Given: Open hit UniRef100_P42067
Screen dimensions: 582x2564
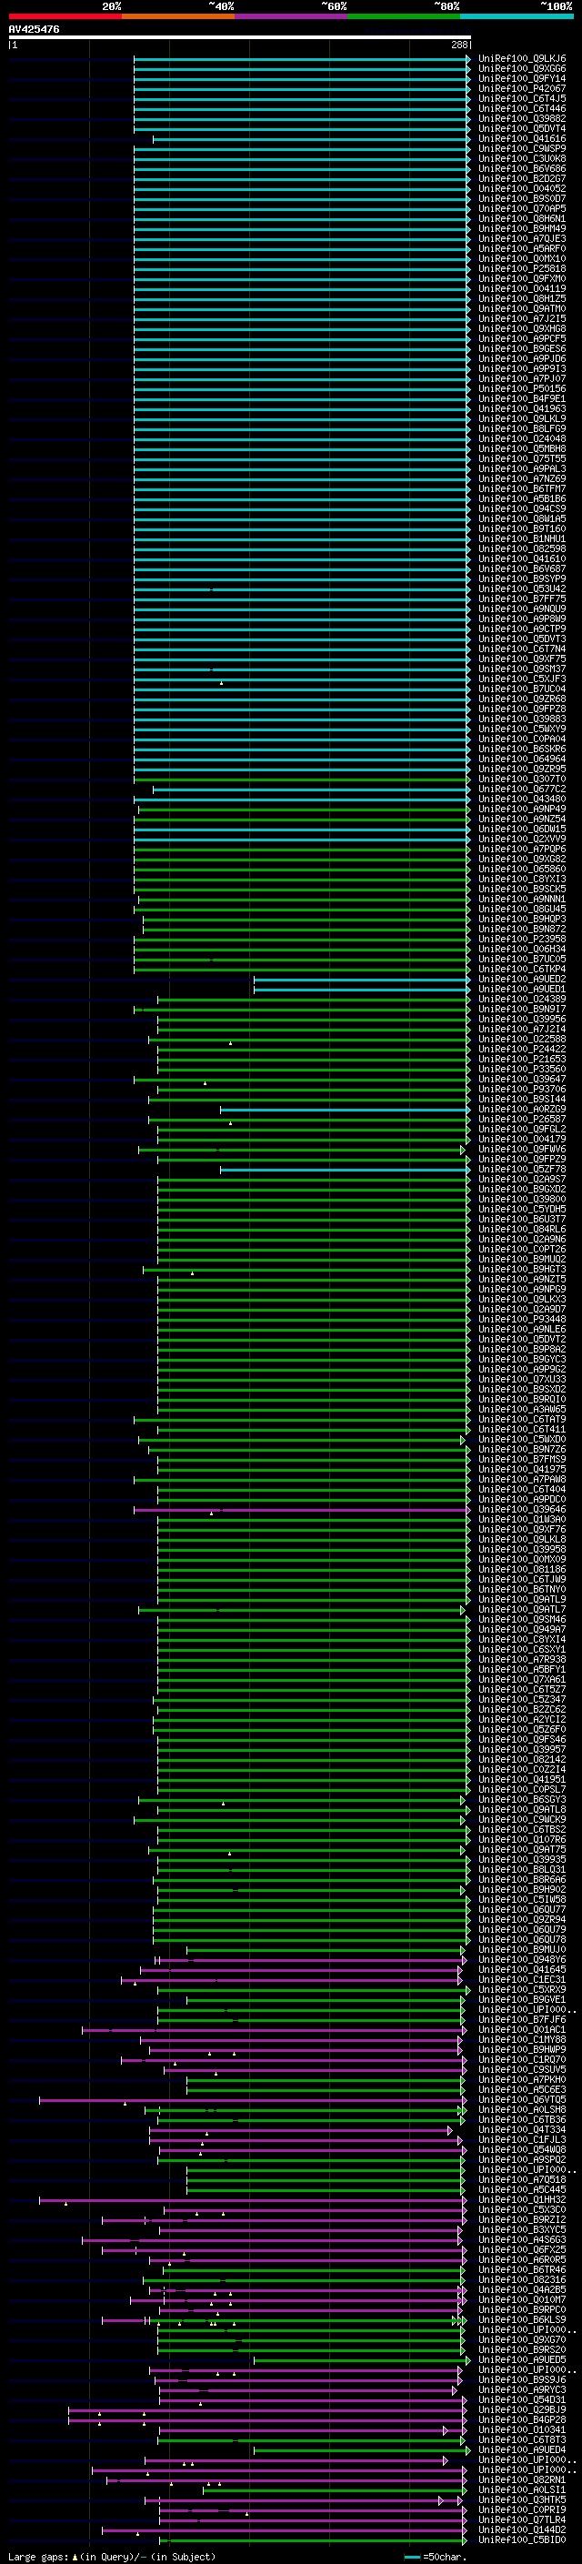Looking at the screenshot, I should [x=522, y=88].
